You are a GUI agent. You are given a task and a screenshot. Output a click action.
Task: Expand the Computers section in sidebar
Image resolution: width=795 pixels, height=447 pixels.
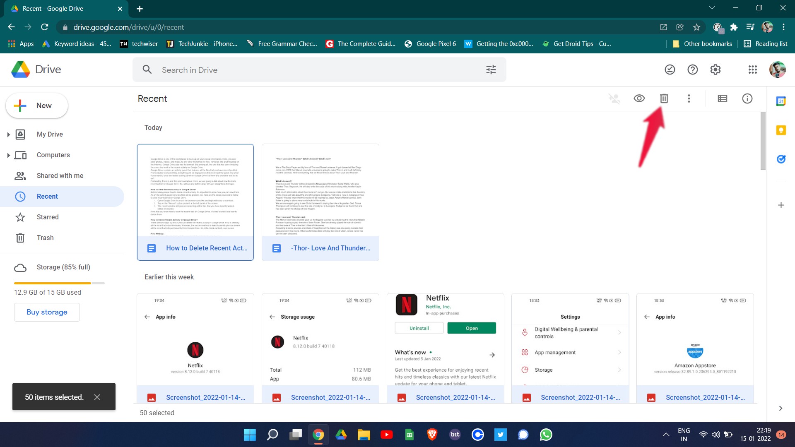point(8,154)
